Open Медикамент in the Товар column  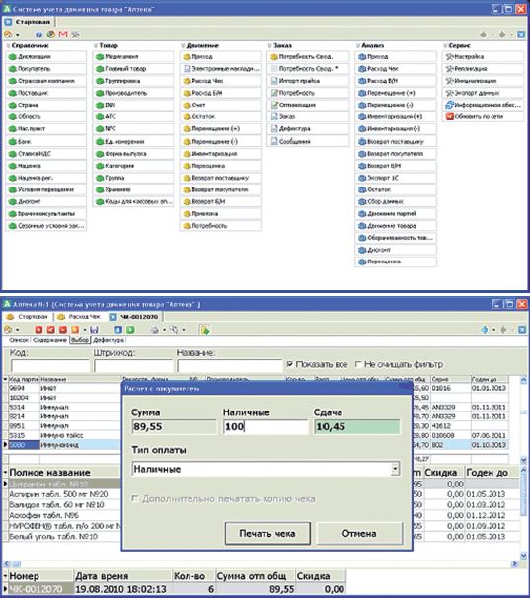[133, 57]
